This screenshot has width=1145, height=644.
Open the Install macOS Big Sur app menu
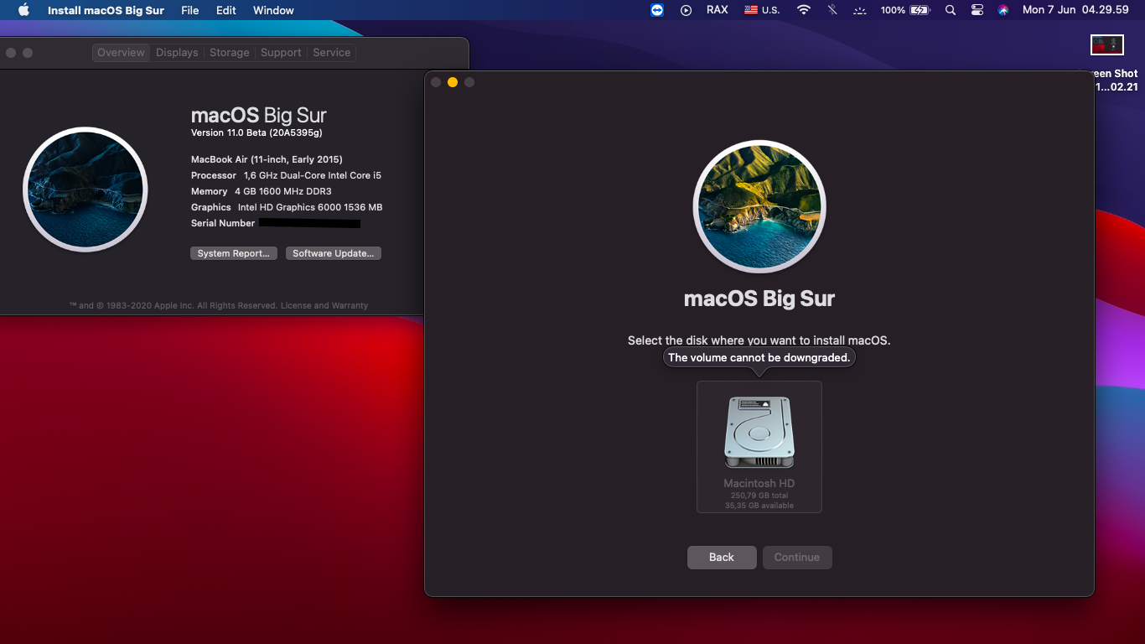click(x=106, y=10)
